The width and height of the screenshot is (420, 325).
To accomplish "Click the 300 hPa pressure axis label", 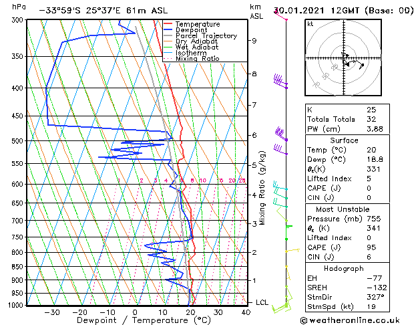I will tap(19, 20).
